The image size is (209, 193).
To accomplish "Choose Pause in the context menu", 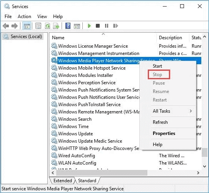I will click(159, 83).
